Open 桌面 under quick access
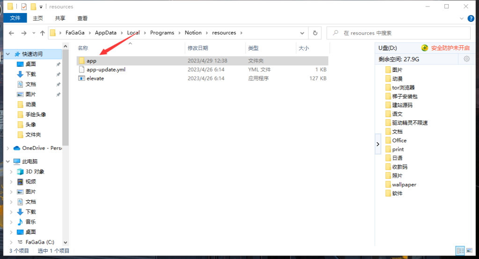479x259 pixels. coord(30,64)
